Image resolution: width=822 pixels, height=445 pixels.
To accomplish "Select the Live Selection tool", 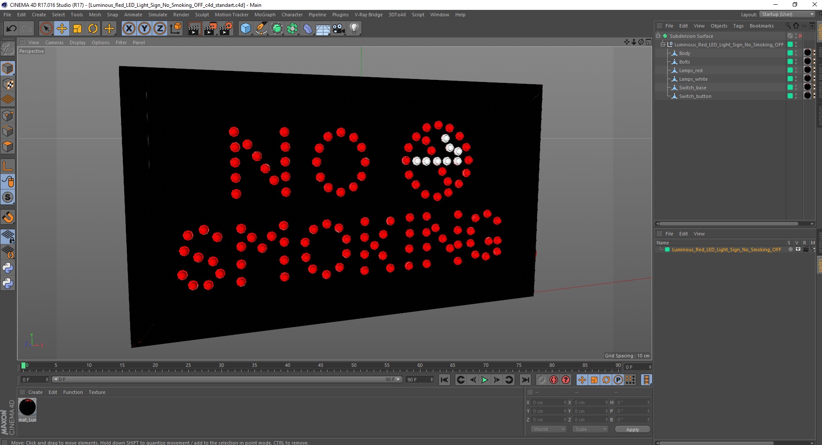I will (46, 29).
